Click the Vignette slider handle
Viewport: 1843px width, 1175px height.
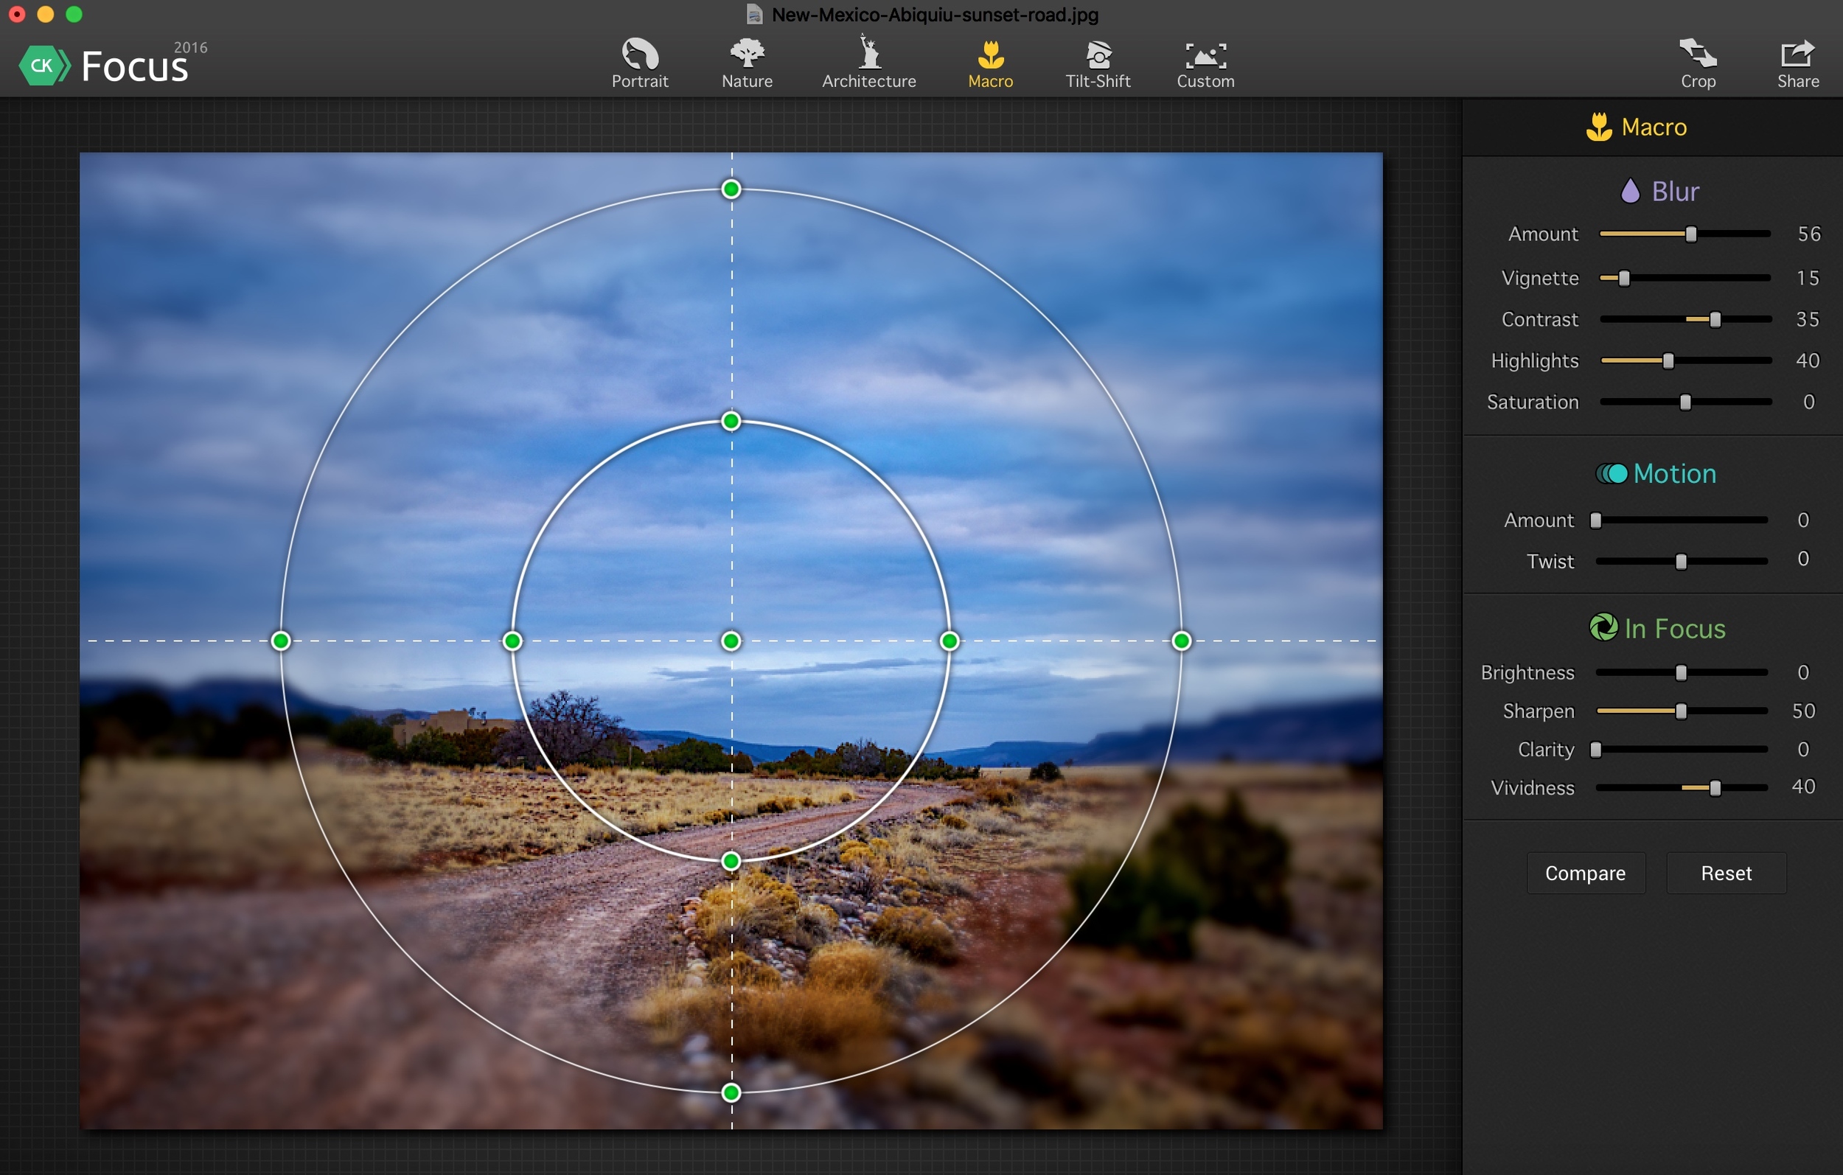(1623, 278)
